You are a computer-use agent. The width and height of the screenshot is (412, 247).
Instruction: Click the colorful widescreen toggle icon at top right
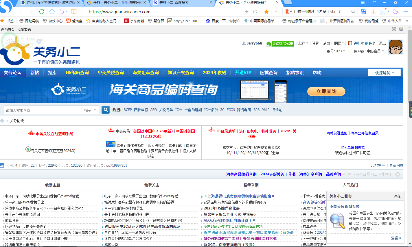pos(401,29)
